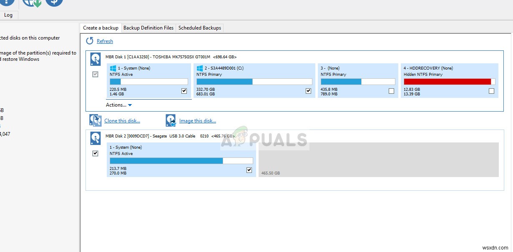Check the partition 3 (None) checkbox
This screenshot has height=252, width=513.
pos(391,91)
